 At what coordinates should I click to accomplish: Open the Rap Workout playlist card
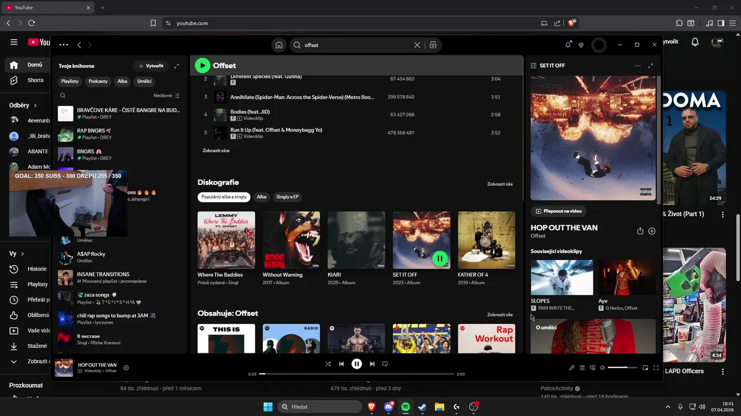click(486, 339)
